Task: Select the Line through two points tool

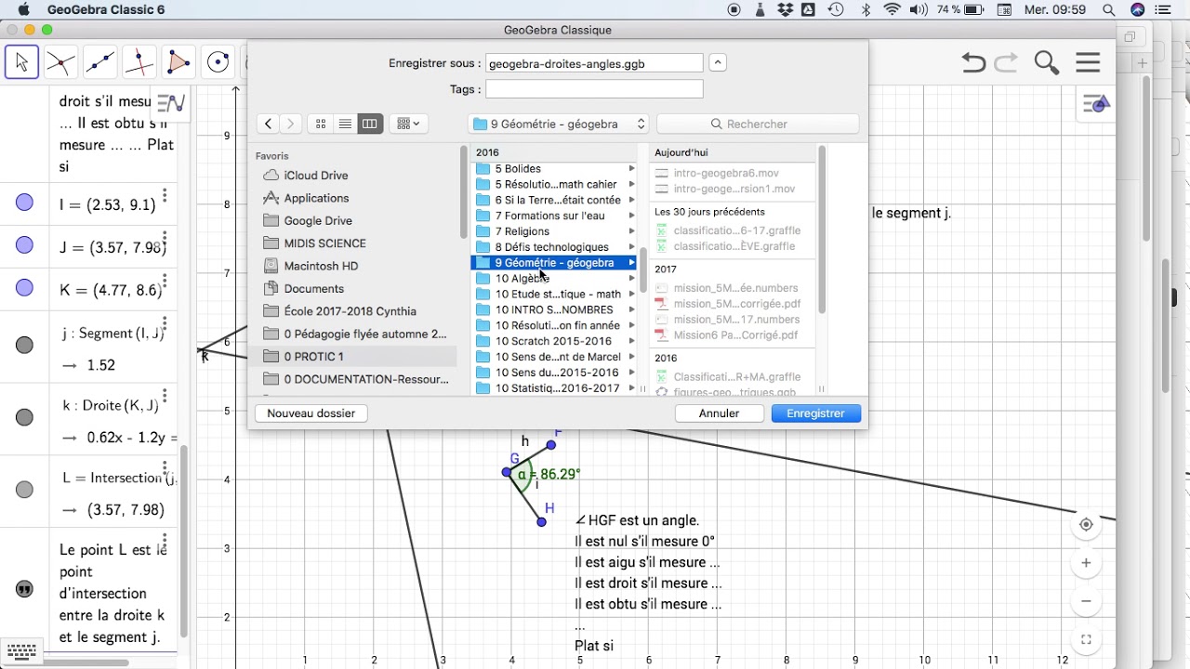Action: [x=99, y=63]
